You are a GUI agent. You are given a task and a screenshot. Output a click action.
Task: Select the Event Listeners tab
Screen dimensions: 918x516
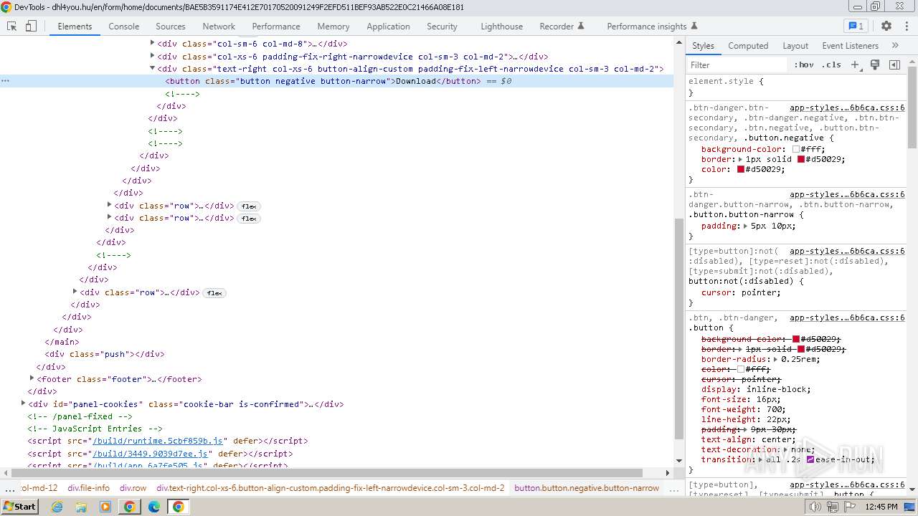point(850,45)
